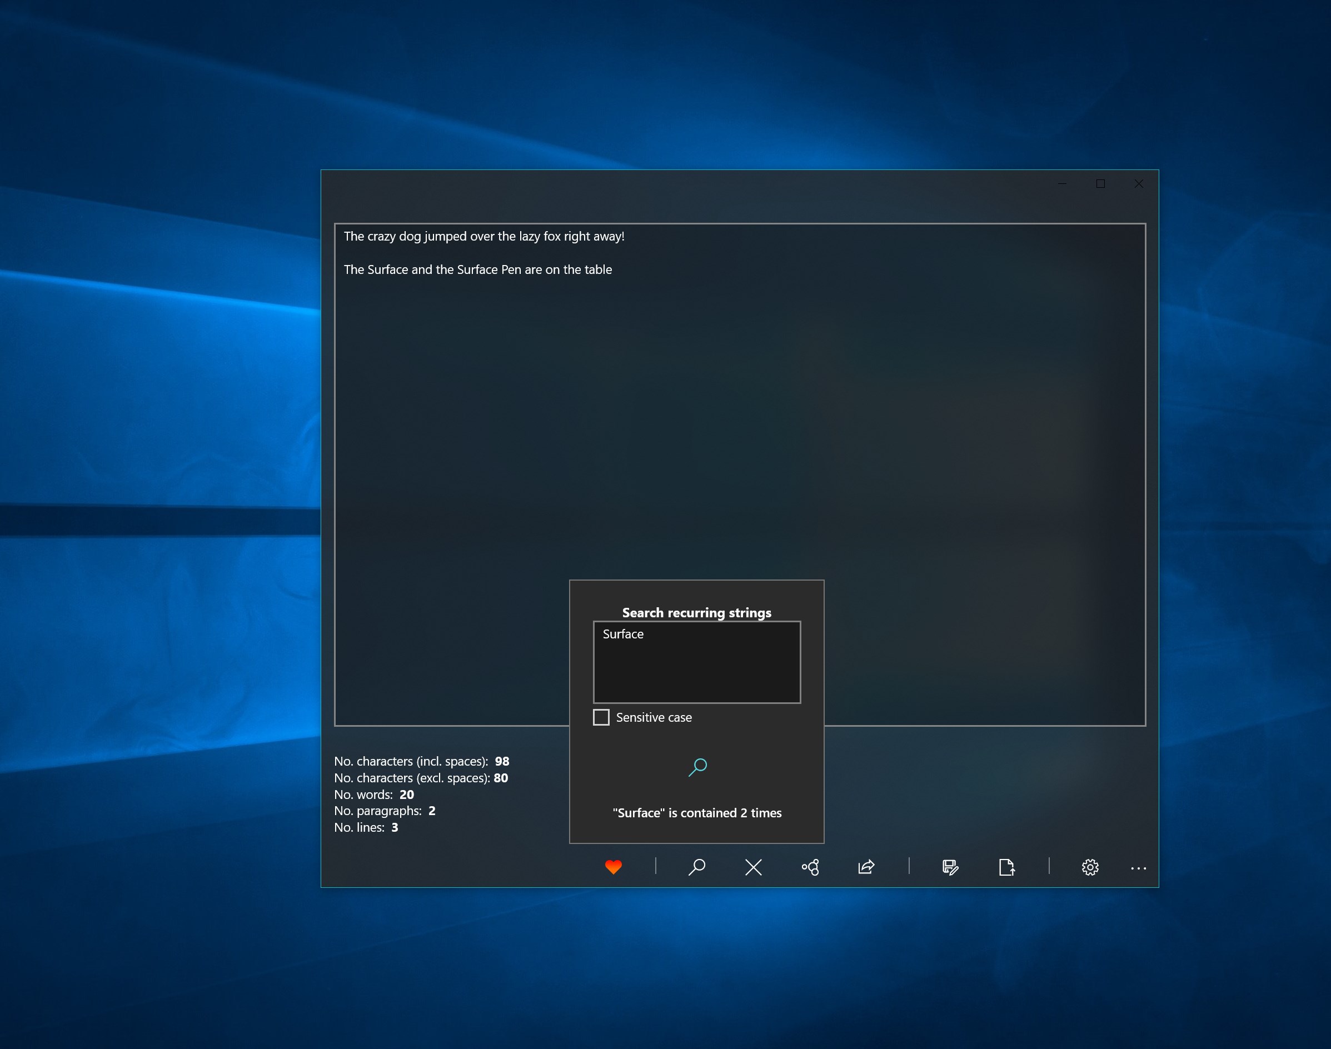Click the "Surface is contained 2 times" result
The height and width of the screenshot is (1049, 1331).
[x=696, y=812]
